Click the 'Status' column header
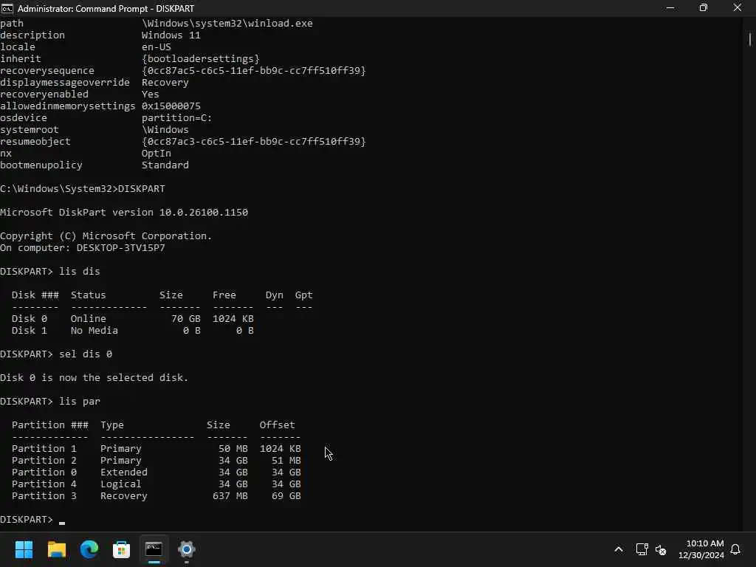Viewport: 756px width, 567px height. (89, 295)
